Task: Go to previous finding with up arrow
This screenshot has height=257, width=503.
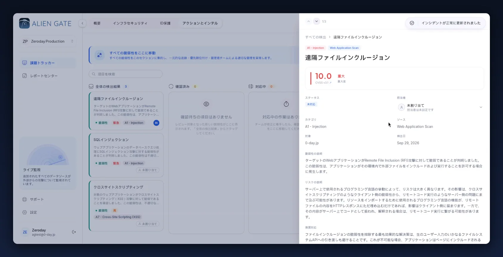Action: pos(309,21)
